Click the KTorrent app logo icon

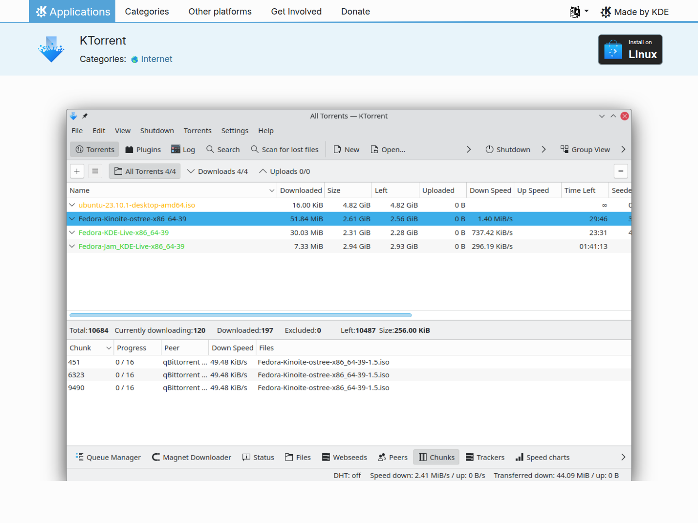click(51, 49)
